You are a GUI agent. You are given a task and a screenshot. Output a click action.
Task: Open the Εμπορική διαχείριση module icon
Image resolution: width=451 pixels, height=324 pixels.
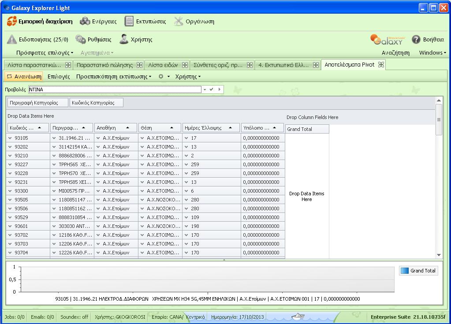point(12,21)
